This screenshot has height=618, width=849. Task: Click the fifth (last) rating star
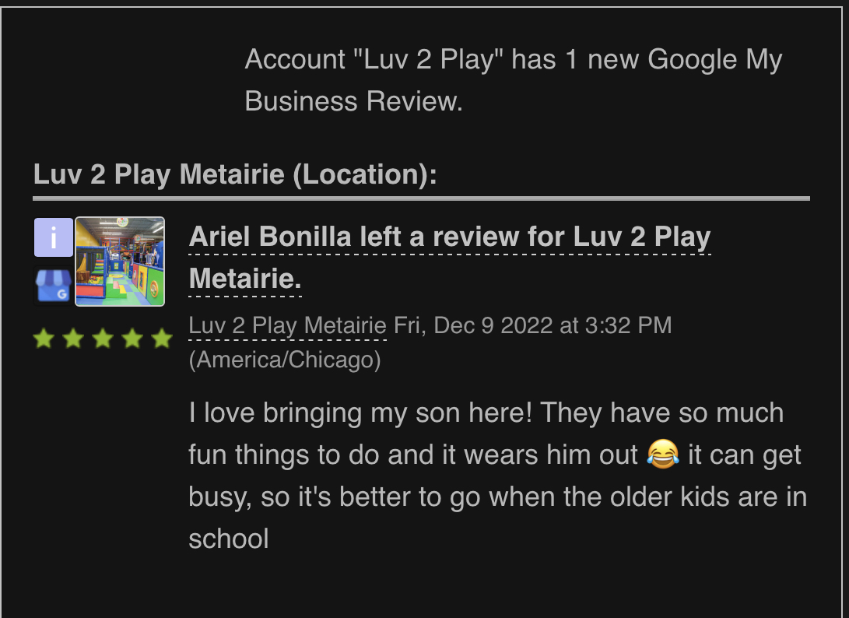tap(162, 339)
